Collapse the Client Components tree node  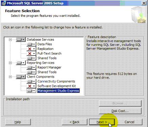pos(10,77)
